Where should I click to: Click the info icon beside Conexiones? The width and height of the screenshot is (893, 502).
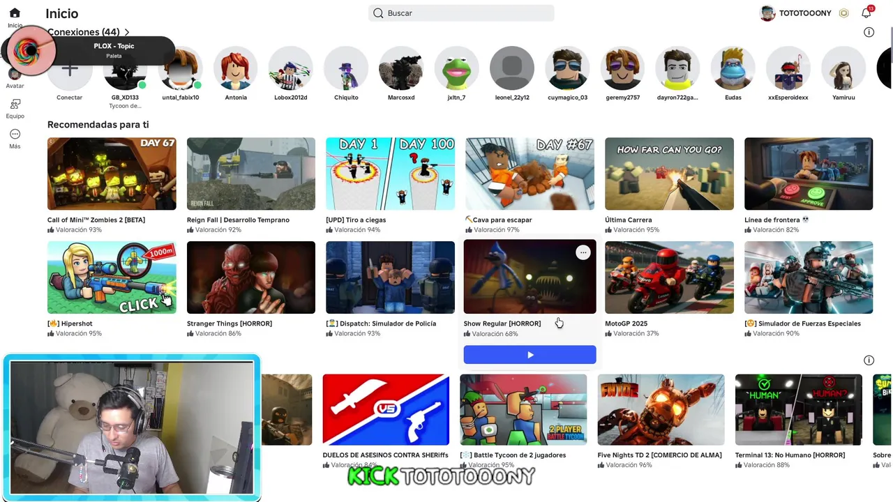pyautogui.click(x=869, y=32)
